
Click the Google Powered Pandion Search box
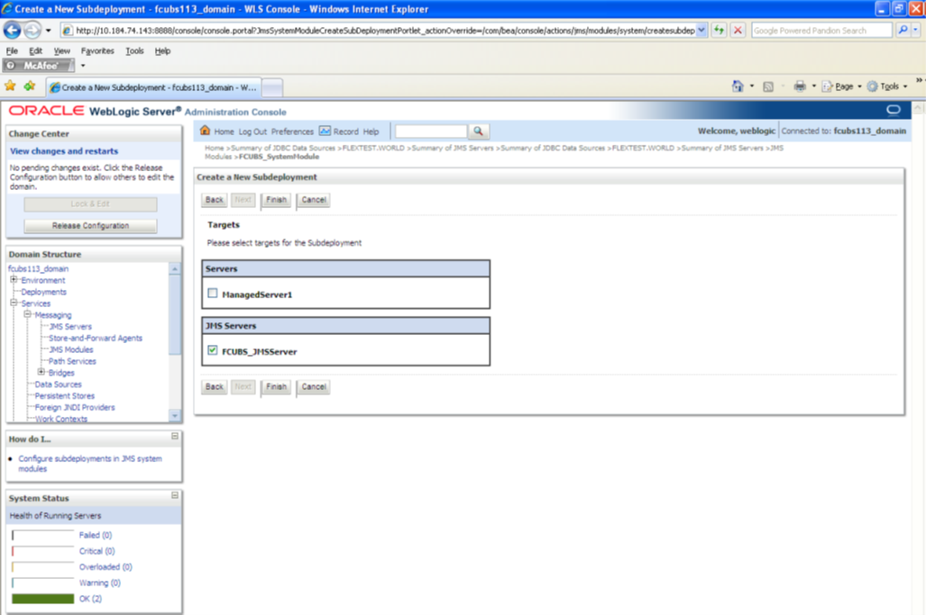[821, 30]
